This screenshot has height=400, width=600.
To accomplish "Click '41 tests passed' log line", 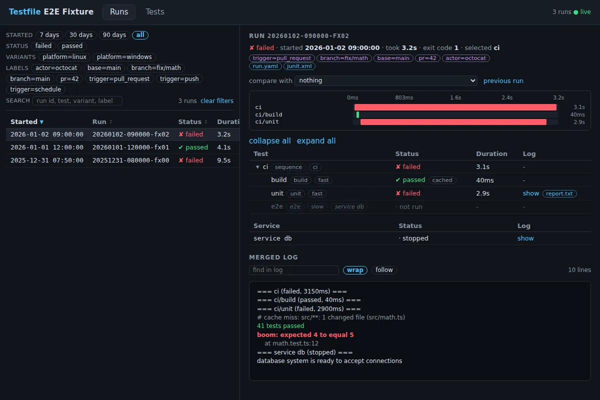I will pos(280,326).
